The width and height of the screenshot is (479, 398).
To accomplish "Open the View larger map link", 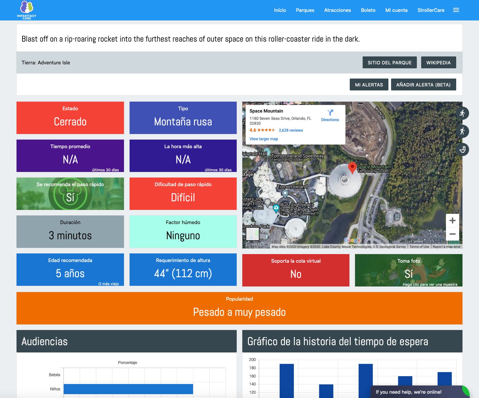I will [263, 139].
